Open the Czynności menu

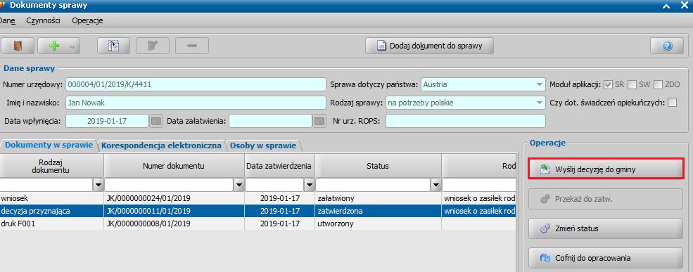coord(44,21)
